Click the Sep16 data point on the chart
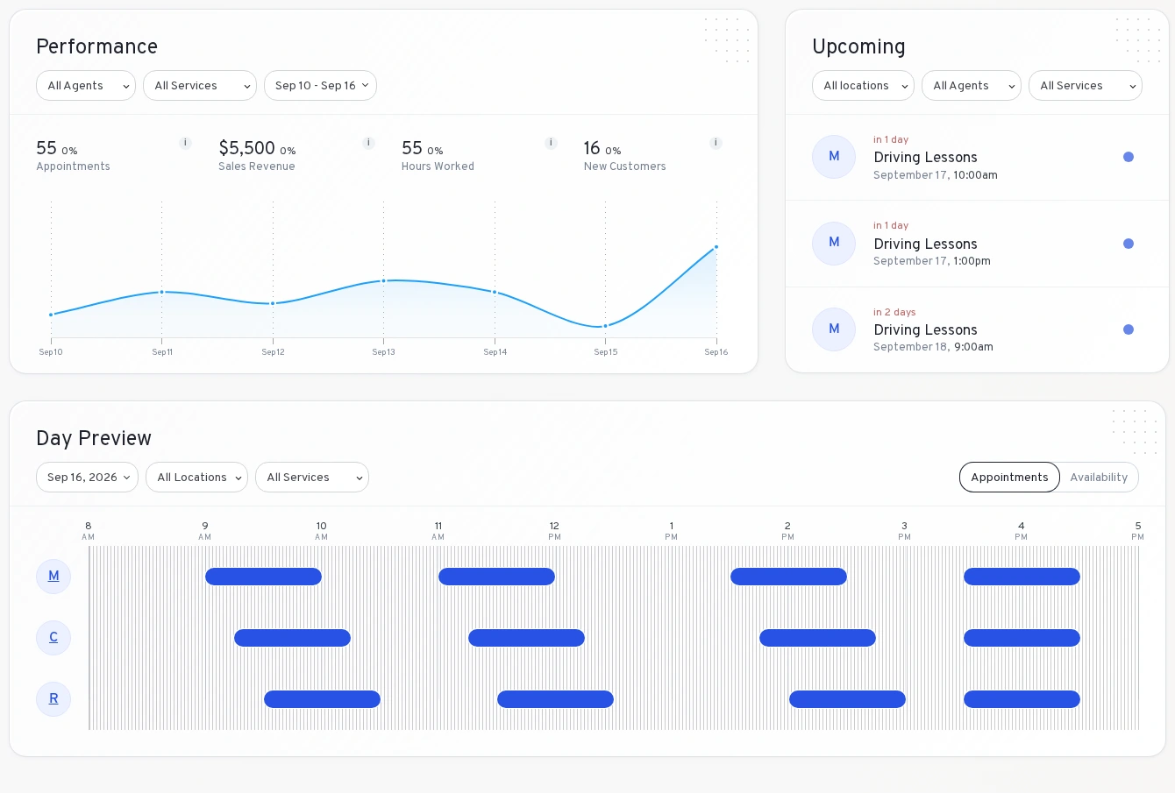Viewport: 1175px width, 793px height. (x=716, y=247)
